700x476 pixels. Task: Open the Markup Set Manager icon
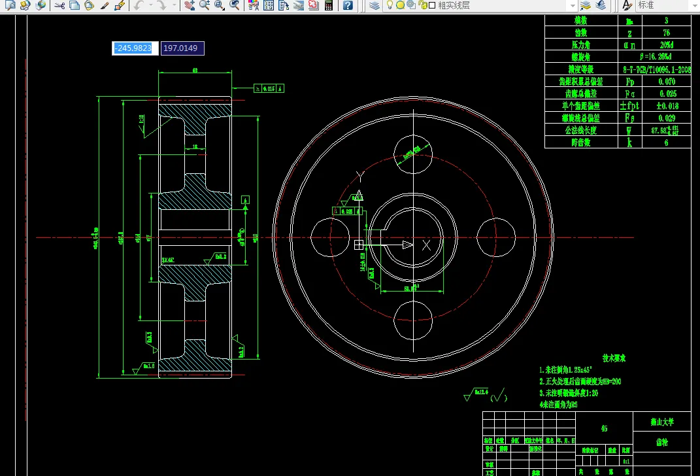[313, 5]
